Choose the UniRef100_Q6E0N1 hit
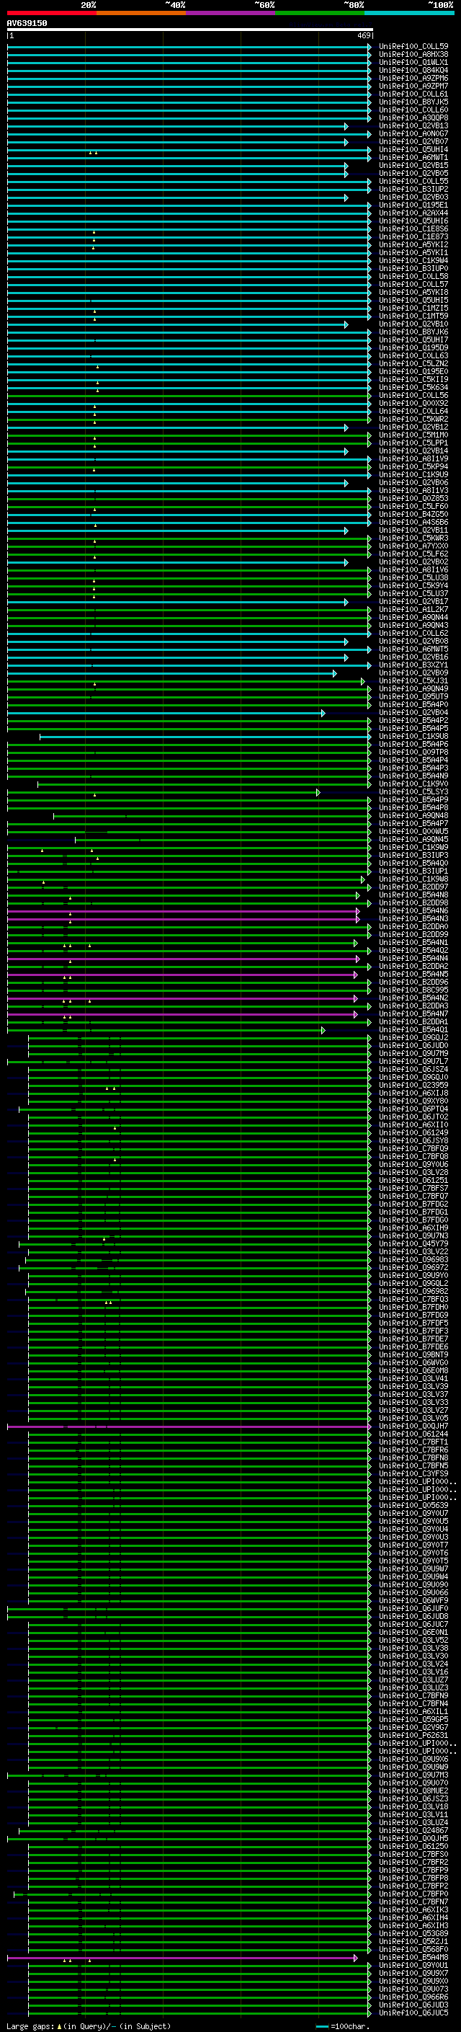461x2032 pixels. point(413,1632)
